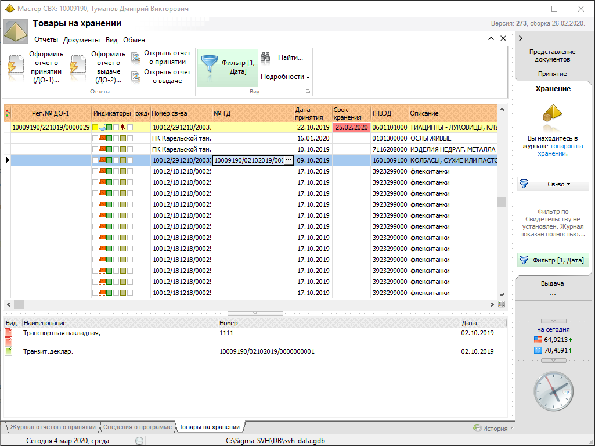Image resolution: width=595 pixels, height=446 pixels.
Task: Switch to Сведения о программе tab
Action: [x=138, y=427]
